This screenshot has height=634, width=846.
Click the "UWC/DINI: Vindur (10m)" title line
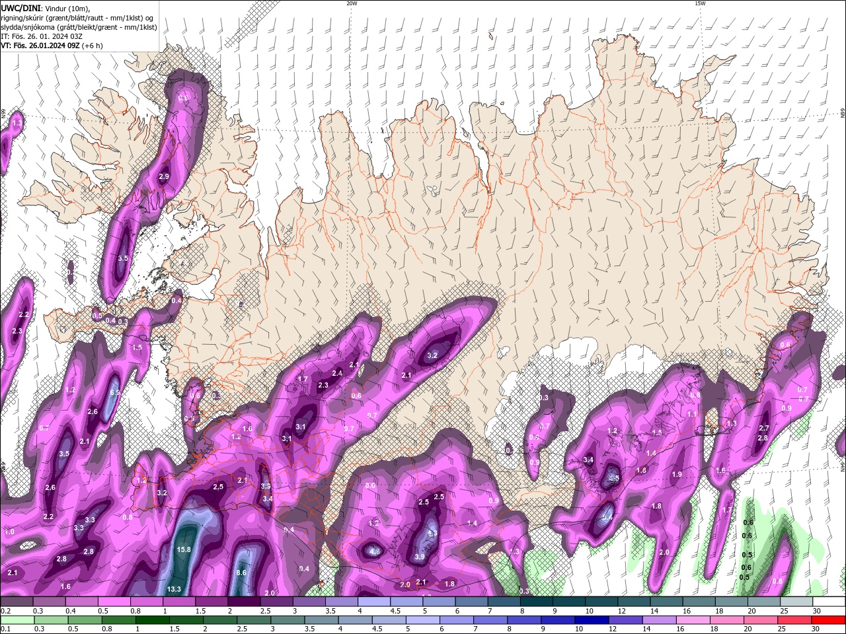[45, 8]
